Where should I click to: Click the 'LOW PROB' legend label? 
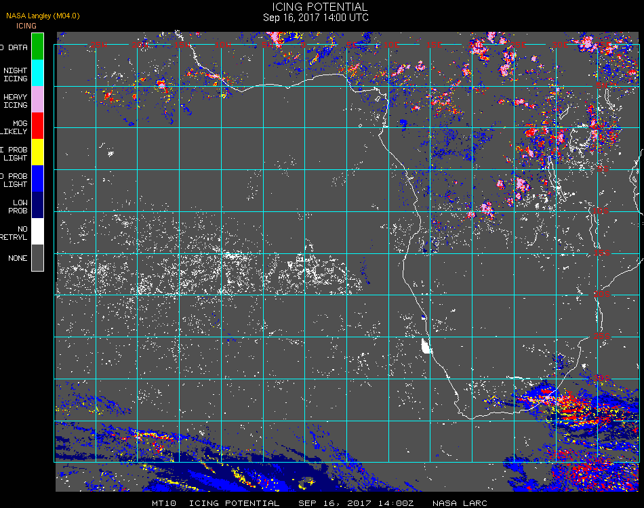[x=18, y=207]
